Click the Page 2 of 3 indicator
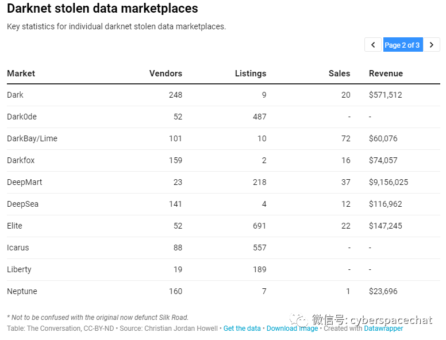446x340 pixels. [x=403, y=45]
